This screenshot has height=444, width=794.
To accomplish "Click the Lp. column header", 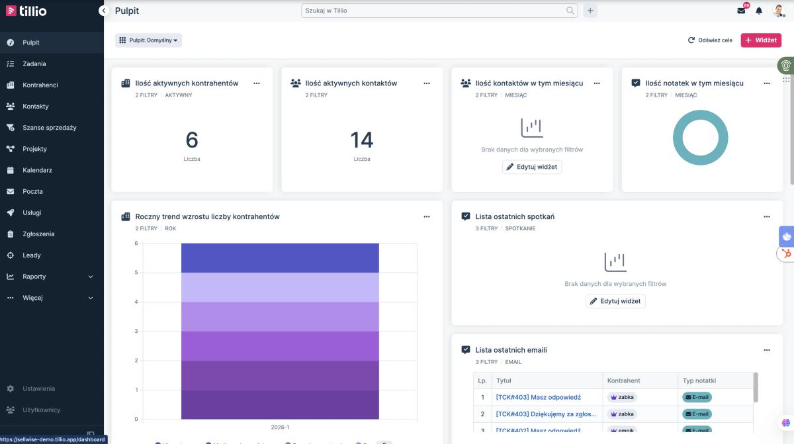I will pyautogui.click(x=482, y=380).
